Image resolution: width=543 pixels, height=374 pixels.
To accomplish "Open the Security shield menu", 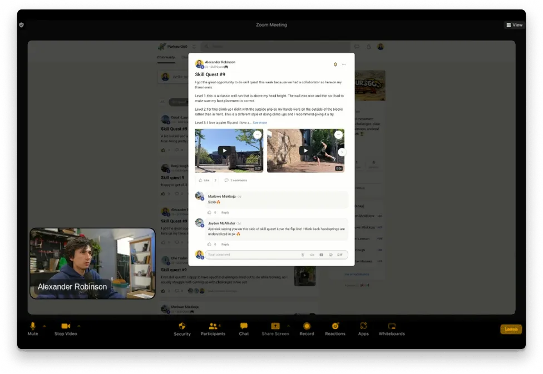I will [x=182, y=329].
